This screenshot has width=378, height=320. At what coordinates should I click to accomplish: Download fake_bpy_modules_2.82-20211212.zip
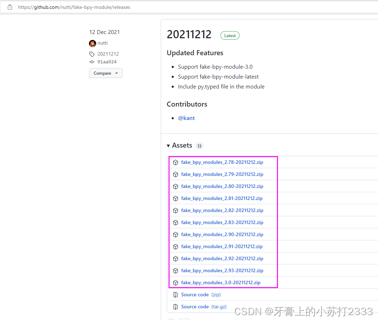tap(222, 211)
